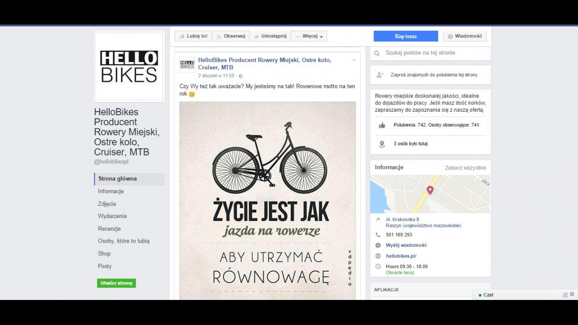Click the blue Kup teraz button
Screen dimensions: 578x325
point(406,36)
